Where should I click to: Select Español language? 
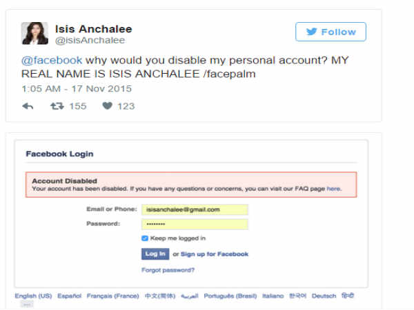[69, 296]
